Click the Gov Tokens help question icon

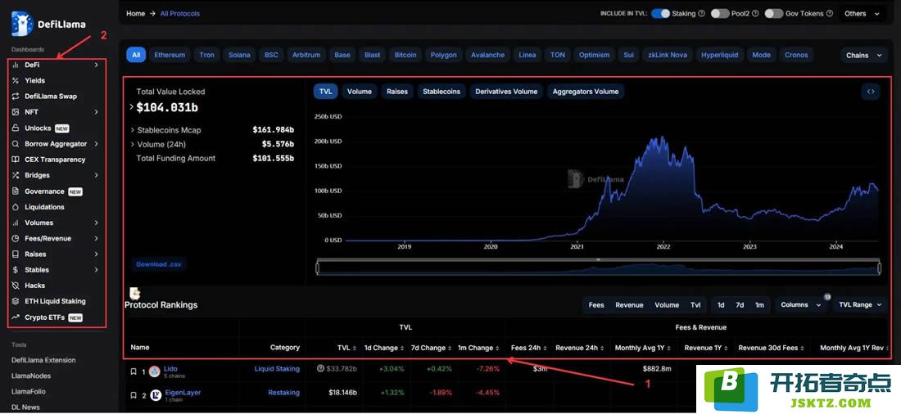pyautogui.click(x=829, y=13)
